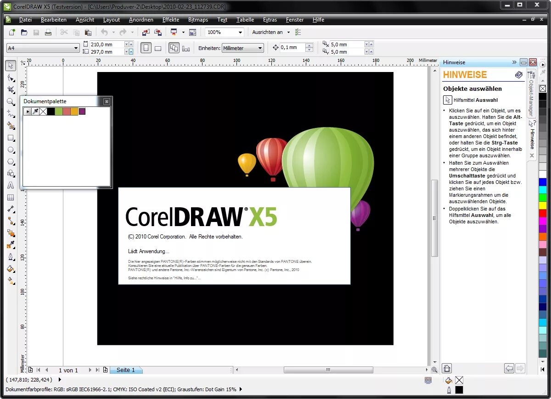
Task: Select the Zoom tool
Action: [11, 102]
